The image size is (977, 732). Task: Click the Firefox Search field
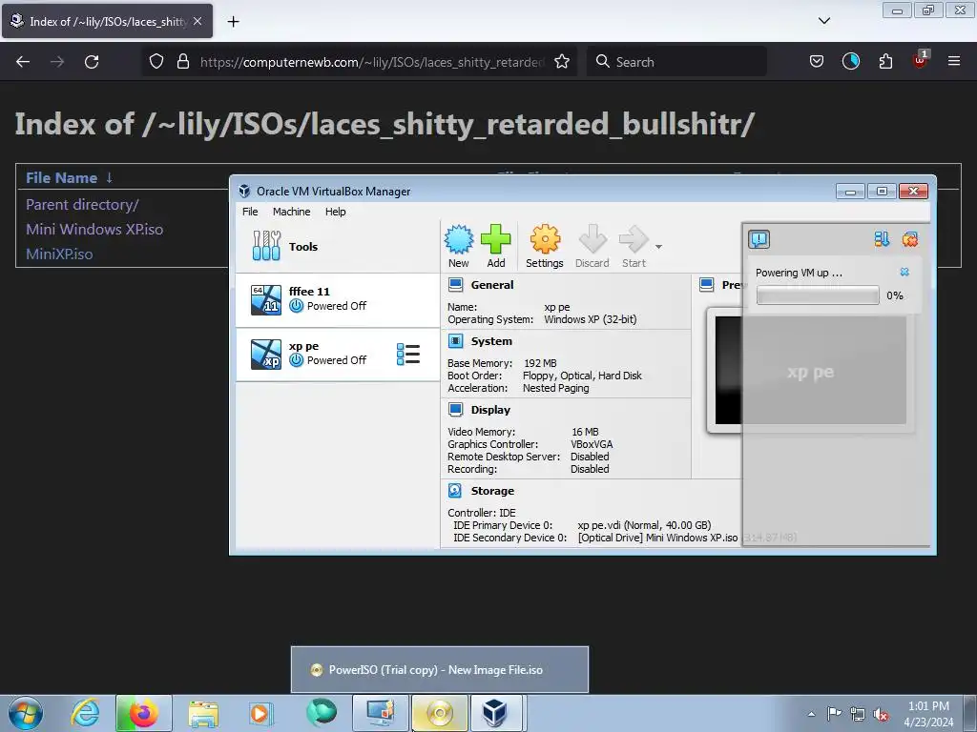[676, 62]
